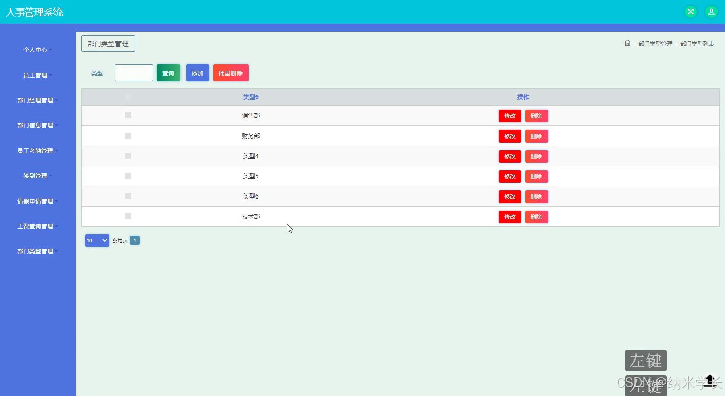Click the 技术部 type cell

pyautogui.click(x=251, y=216)
